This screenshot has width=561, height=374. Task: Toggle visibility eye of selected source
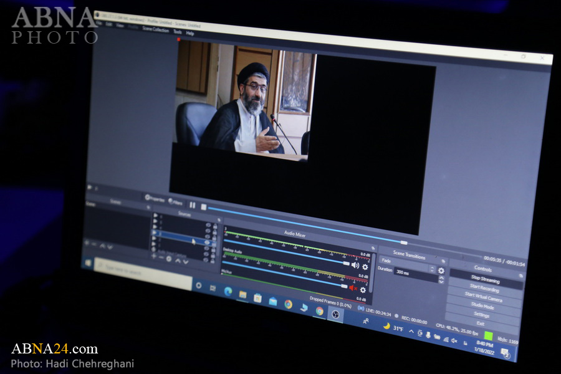[208, 243]
